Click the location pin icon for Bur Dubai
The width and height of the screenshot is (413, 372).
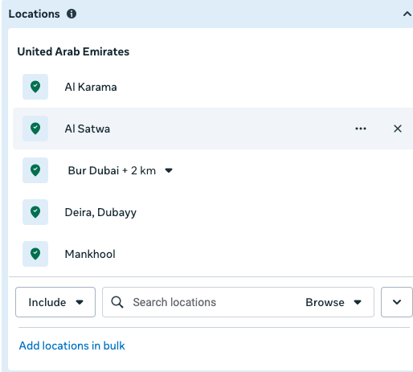35,170
